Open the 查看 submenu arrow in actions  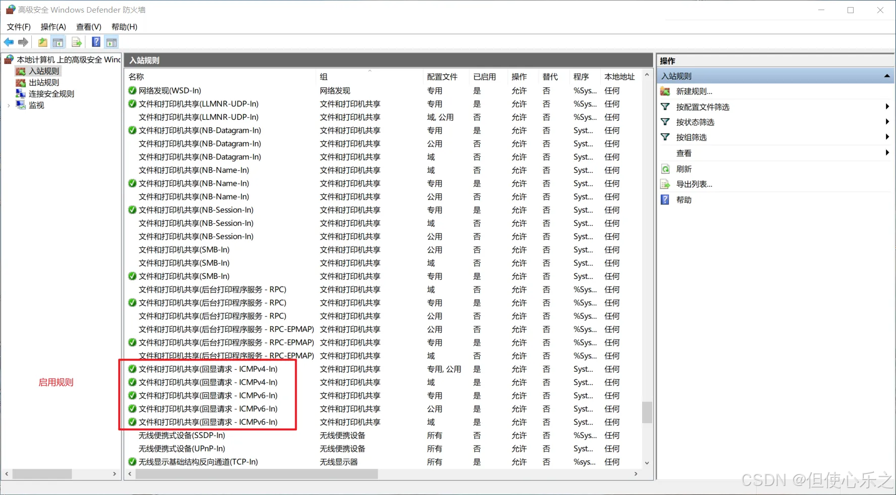coord(887,153)
